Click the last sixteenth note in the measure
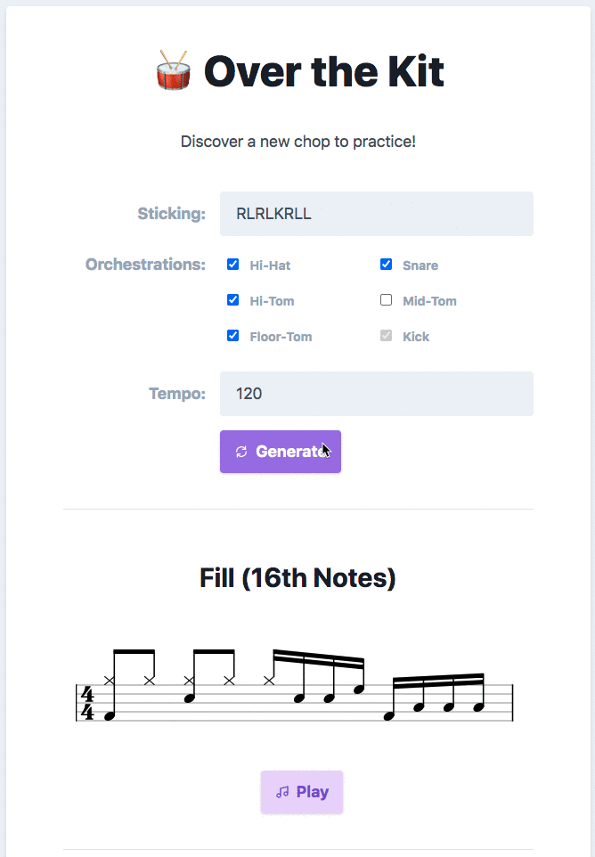Image resolution: width=595 pixels, height=857 pixels. click(478, 706)
